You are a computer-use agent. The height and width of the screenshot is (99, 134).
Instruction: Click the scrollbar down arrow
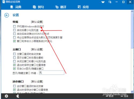point(132,92)
